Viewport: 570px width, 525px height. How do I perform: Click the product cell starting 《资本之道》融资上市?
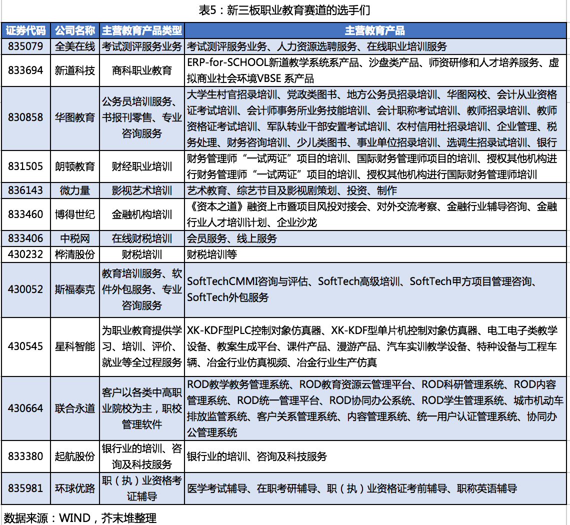tap(375, 214)
